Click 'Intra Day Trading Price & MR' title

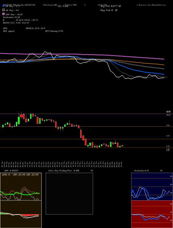point(64,171)
